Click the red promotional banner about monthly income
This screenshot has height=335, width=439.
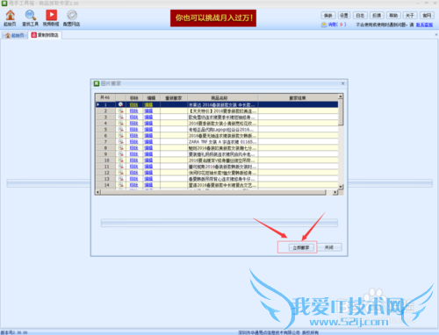pyautogui.click(x=213, y=18)
